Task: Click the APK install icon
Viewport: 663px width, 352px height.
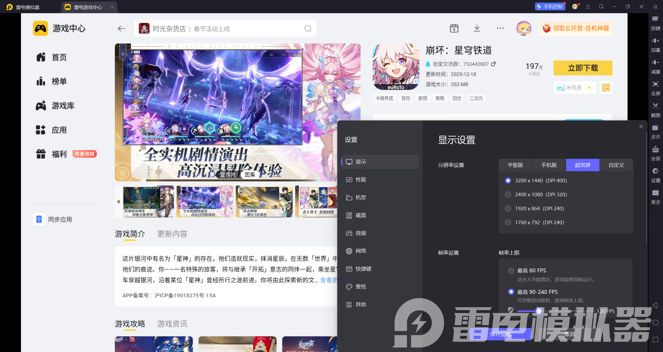Action: (x=655, y=149)
